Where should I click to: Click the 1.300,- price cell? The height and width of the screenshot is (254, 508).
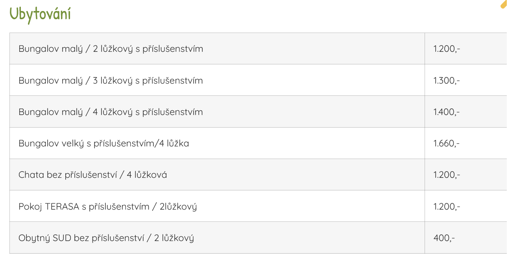click(466, 80)
